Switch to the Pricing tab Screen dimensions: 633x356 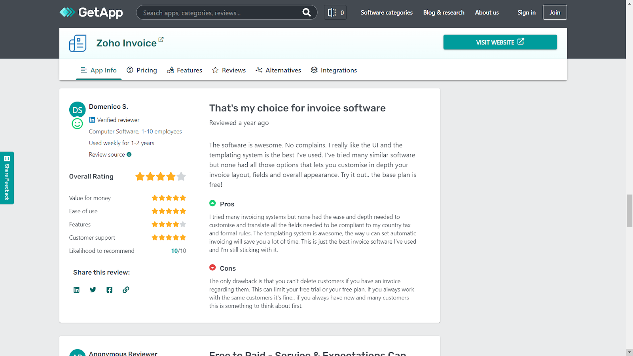pos(142,70)
